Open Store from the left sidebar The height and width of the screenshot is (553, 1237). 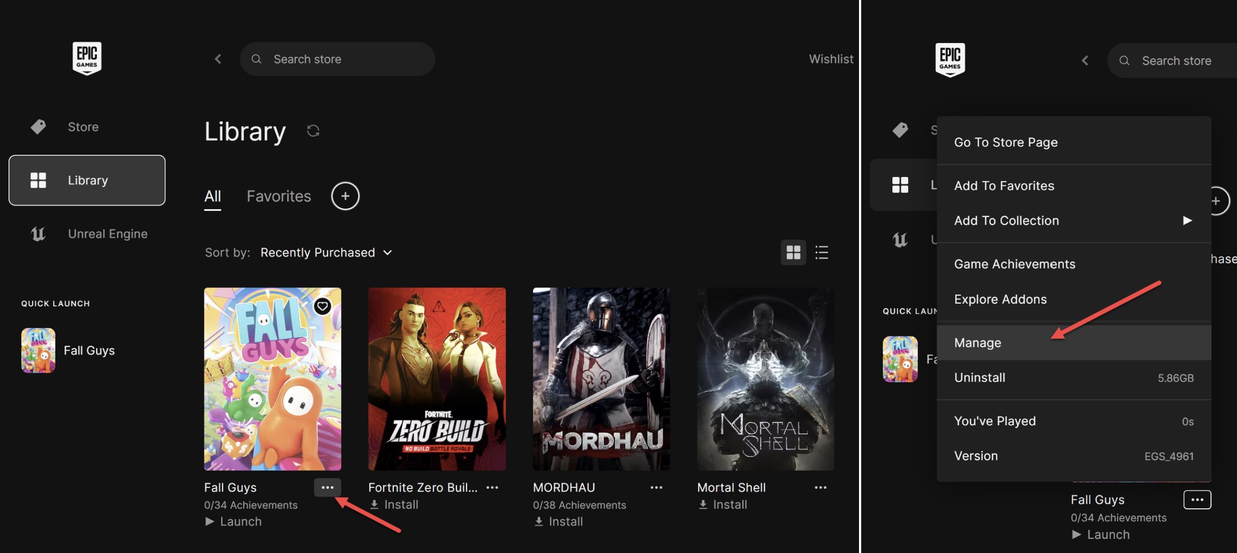(87, 127)
